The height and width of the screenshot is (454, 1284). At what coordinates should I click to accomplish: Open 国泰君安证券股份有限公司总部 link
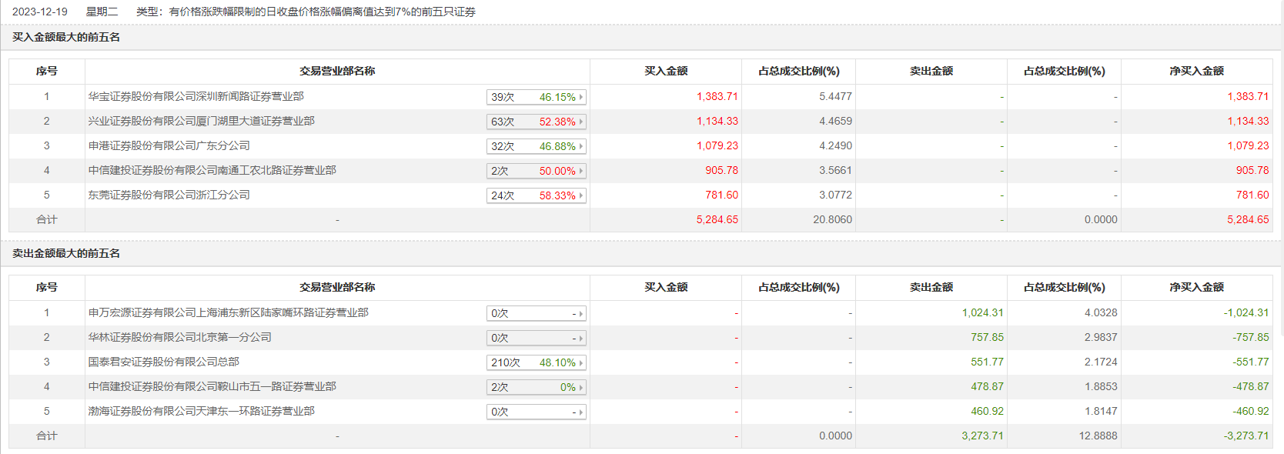click(163, 362)
